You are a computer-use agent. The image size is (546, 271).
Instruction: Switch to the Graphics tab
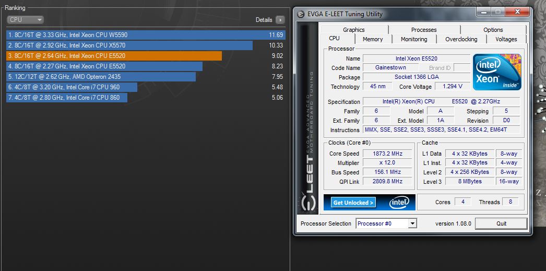click(354, 30)
